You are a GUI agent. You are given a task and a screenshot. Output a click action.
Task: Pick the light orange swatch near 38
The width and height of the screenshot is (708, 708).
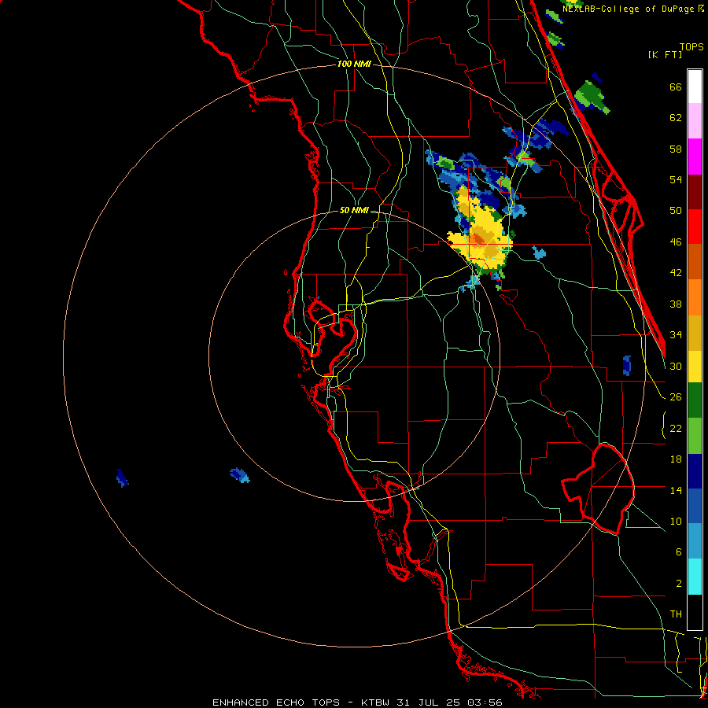pyautogui.click(x=695, y=297)
